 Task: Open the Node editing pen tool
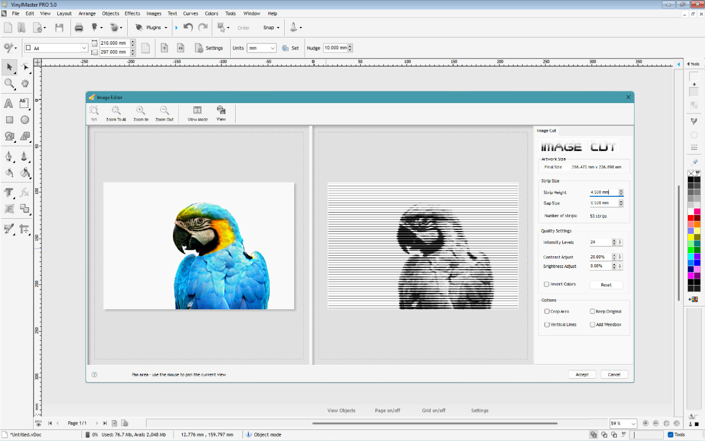9,157
